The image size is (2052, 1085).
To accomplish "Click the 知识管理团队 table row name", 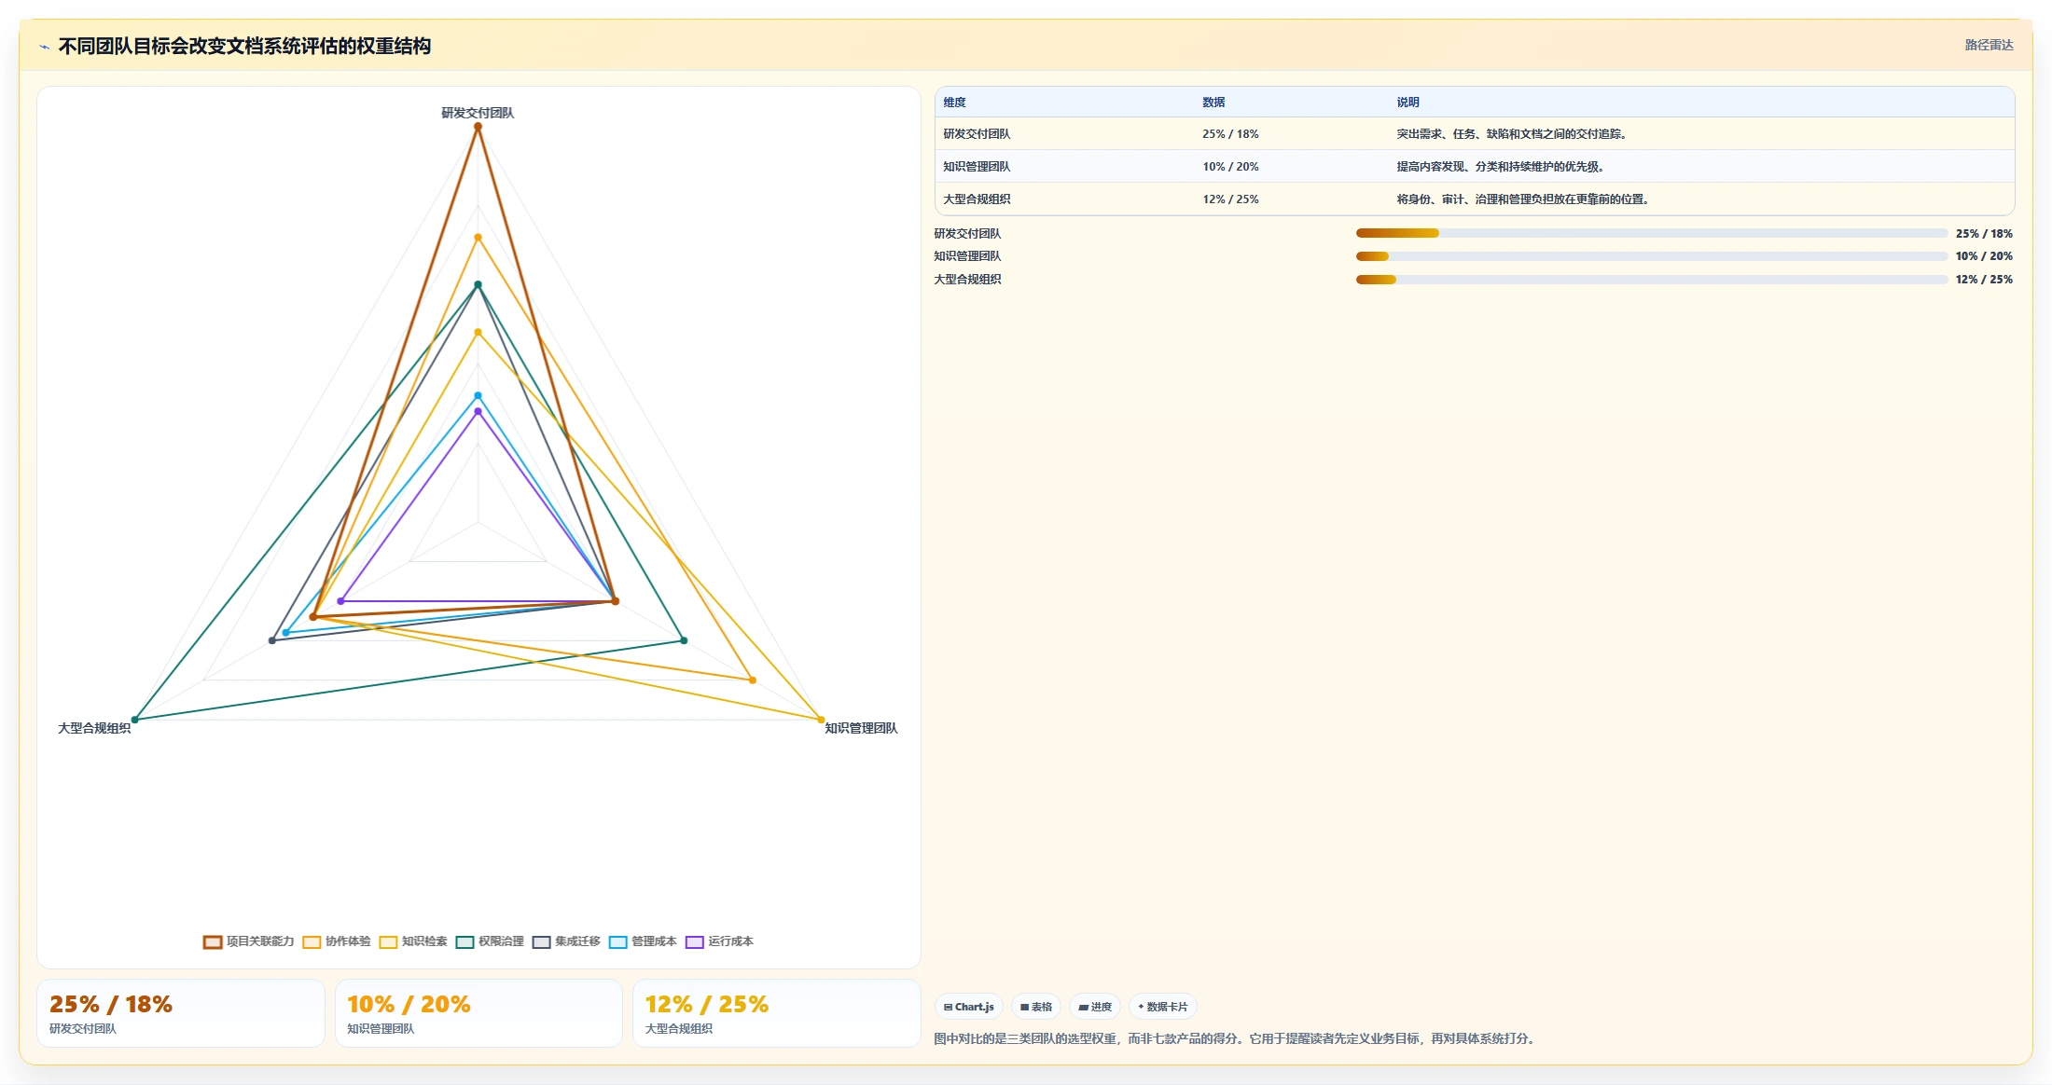I will 977,167.
